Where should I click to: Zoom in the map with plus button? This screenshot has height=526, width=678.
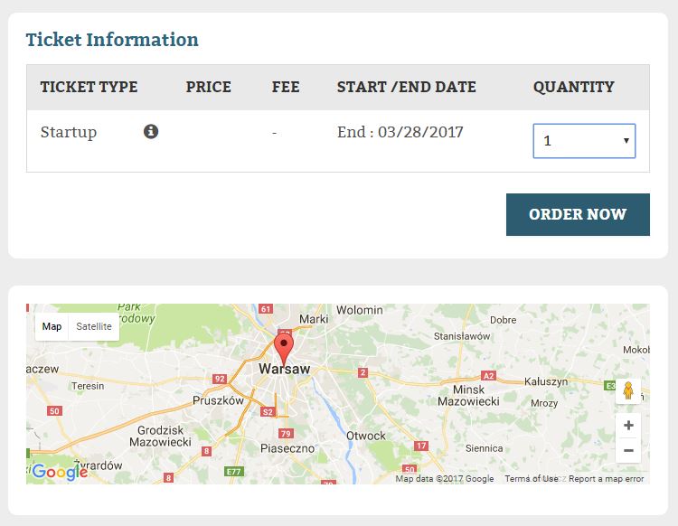tap(628, 426)
